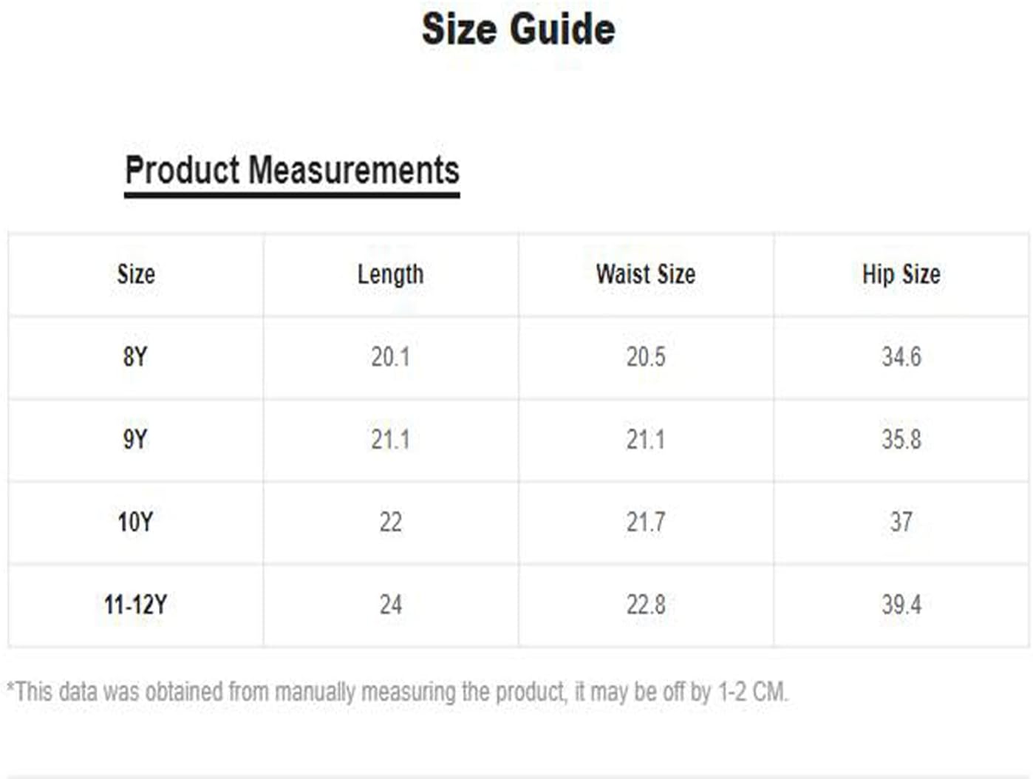Click the 21.7 waist size cell
Viewport: 1033px width, 779px height.
click(x=646, y=523)
